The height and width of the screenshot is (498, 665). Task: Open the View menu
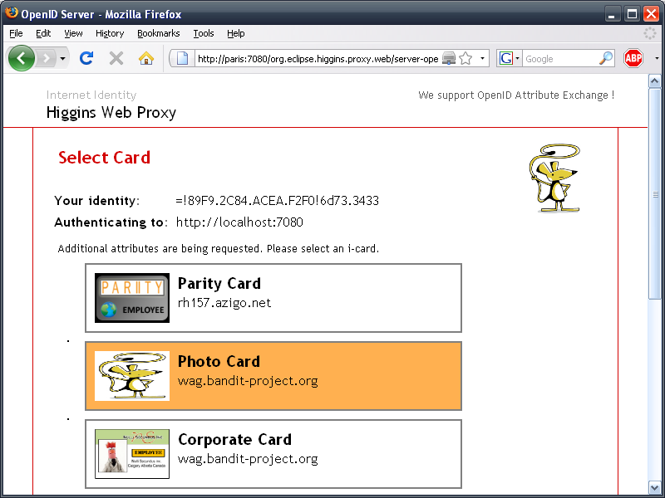pos(73,33)
